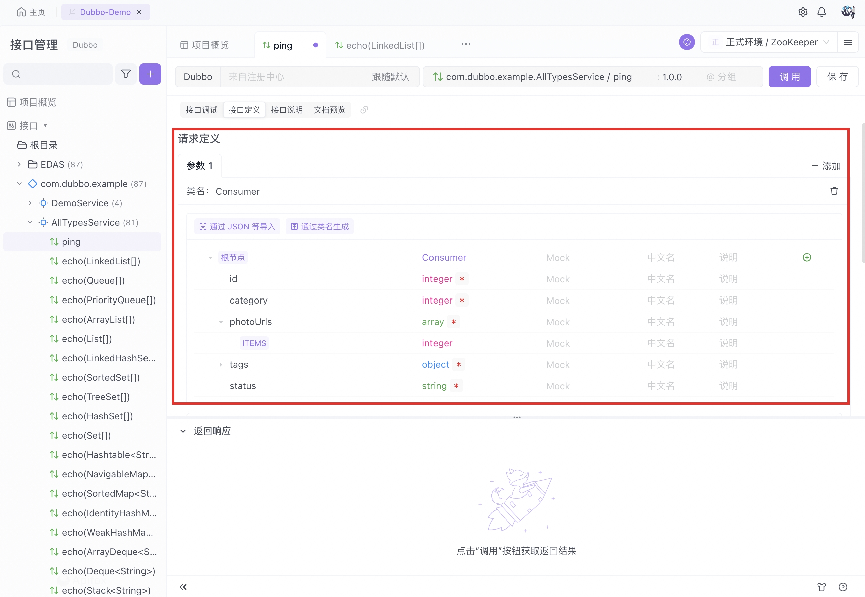Screen dimensions: 865x597
Task: Open the echo(LinkedList[]) tab
Action: (385, 45)
